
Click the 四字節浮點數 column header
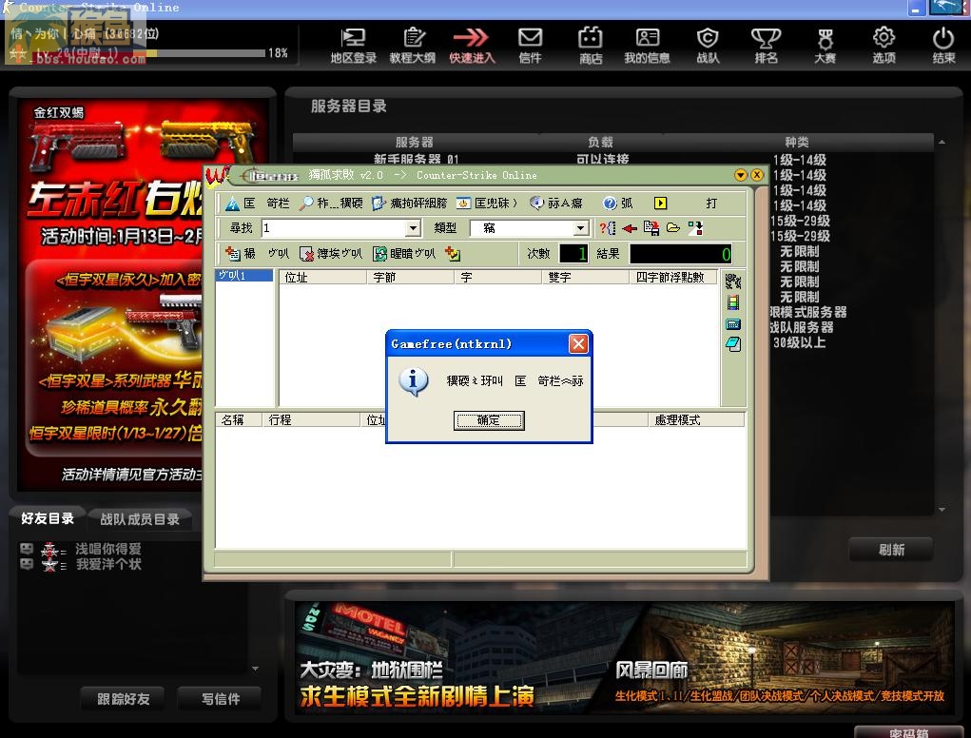tap(673, 278)
